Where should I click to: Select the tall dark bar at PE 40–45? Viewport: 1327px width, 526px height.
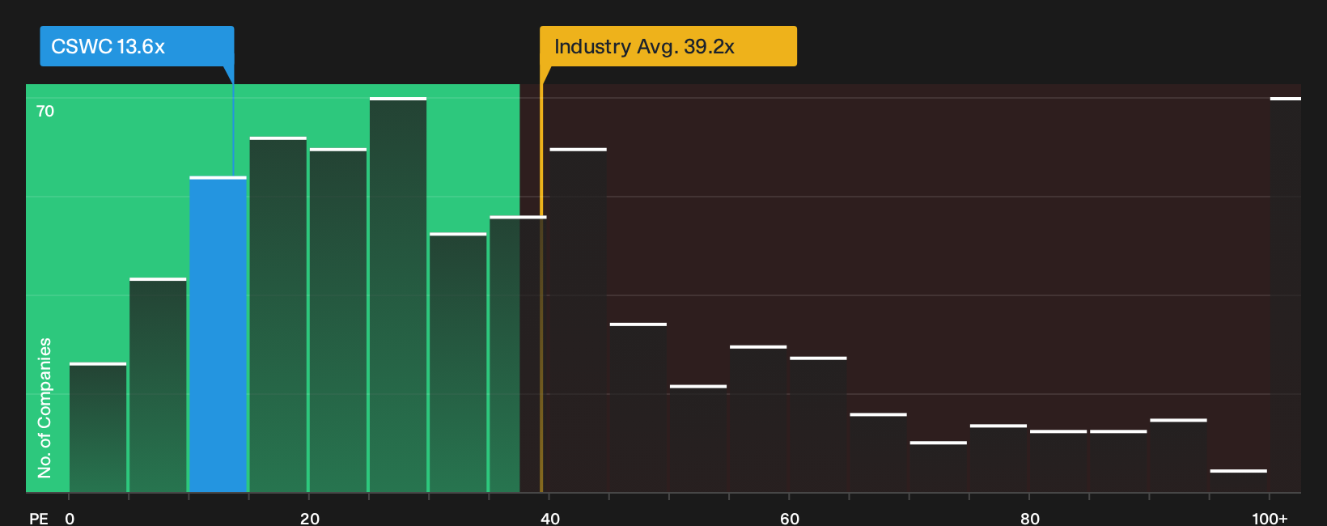[x=578, y=320]
